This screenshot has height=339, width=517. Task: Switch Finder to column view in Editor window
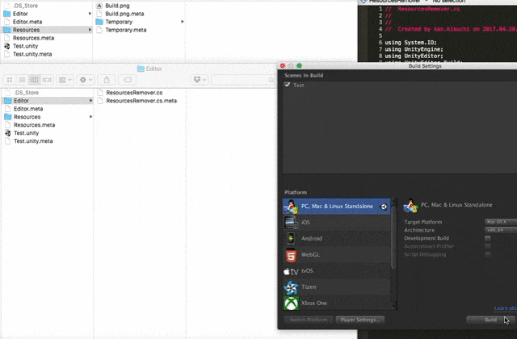(34, 80)
